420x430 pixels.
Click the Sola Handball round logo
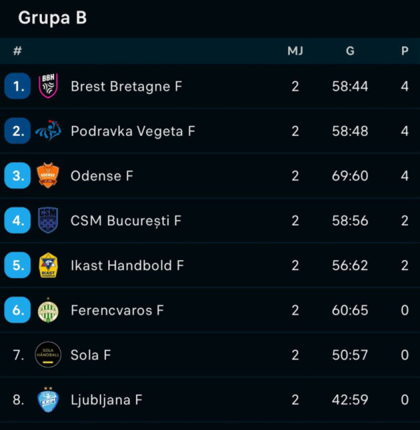click(48, 354)
